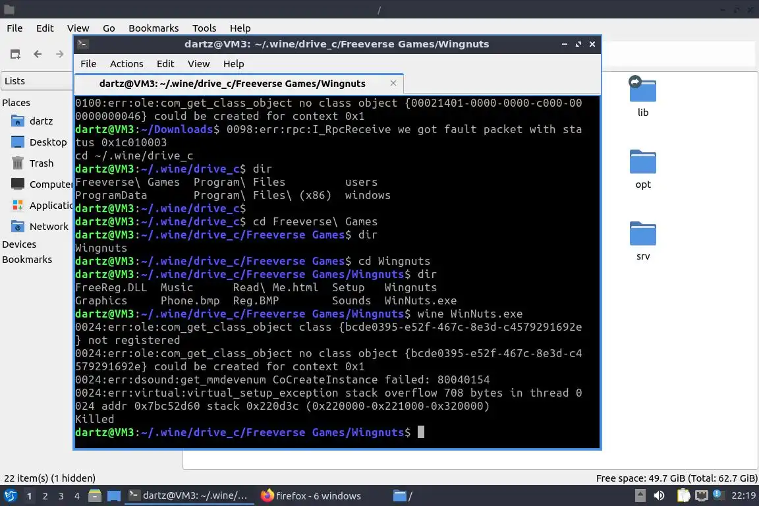Image resolution: width=759 pixels, height=506 pixels.
Task: Switch to workspace 2
Action: (x=45, y=496)
